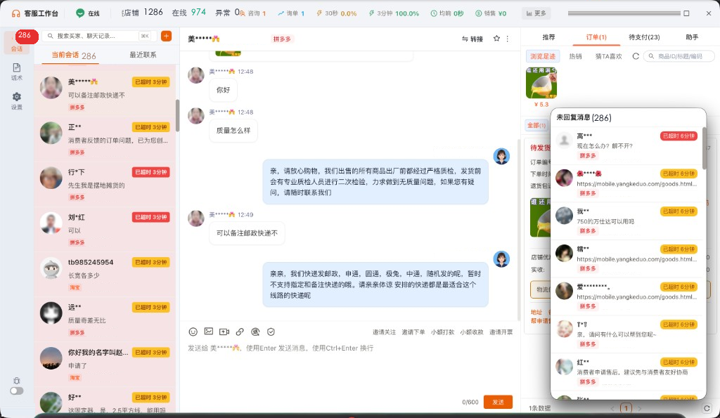The image size is (720, 418).
Task: Click 小额打款 quick action
Action: [443, 332]
